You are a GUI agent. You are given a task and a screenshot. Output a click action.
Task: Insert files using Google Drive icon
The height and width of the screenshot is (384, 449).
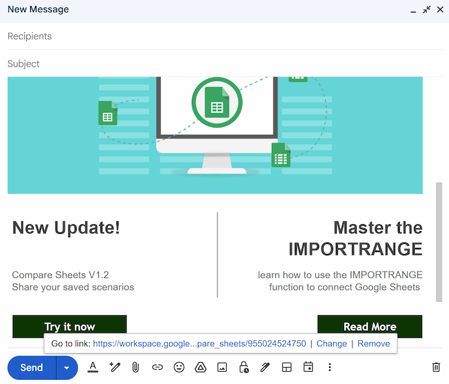click(x=200, y=367)
